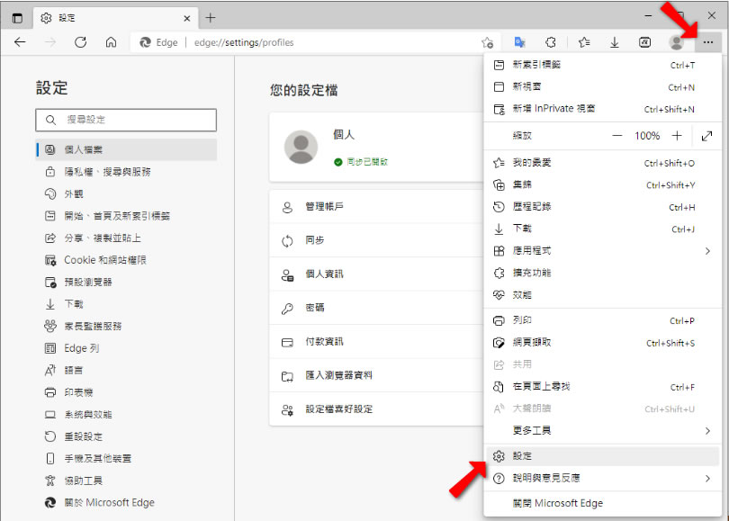
Task: Open 效能 menu item
Action: [602, 295]
